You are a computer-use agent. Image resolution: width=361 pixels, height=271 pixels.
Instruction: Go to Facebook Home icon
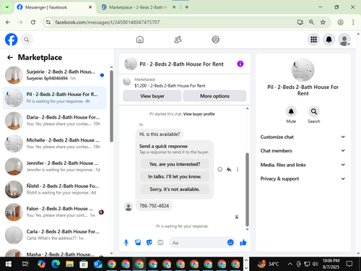pyautogui.click(x=140, y=40)
